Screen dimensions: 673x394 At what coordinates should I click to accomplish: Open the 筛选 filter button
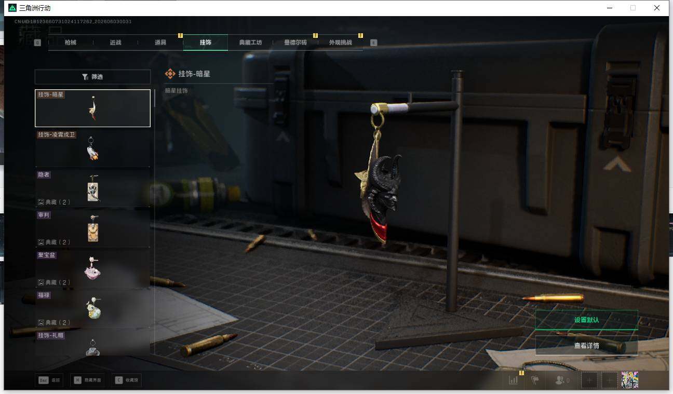[92, 77]
